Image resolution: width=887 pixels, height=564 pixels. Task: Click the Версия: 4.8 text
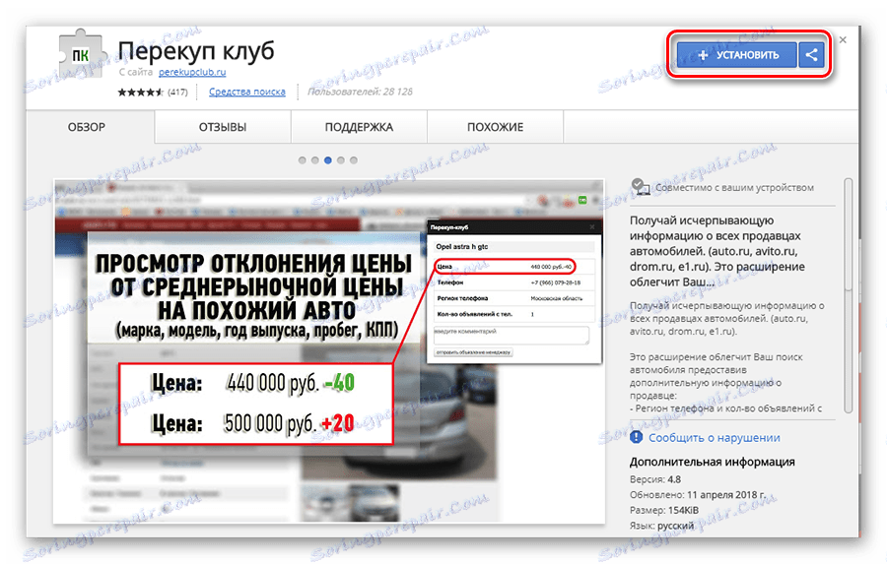(655, 479)
